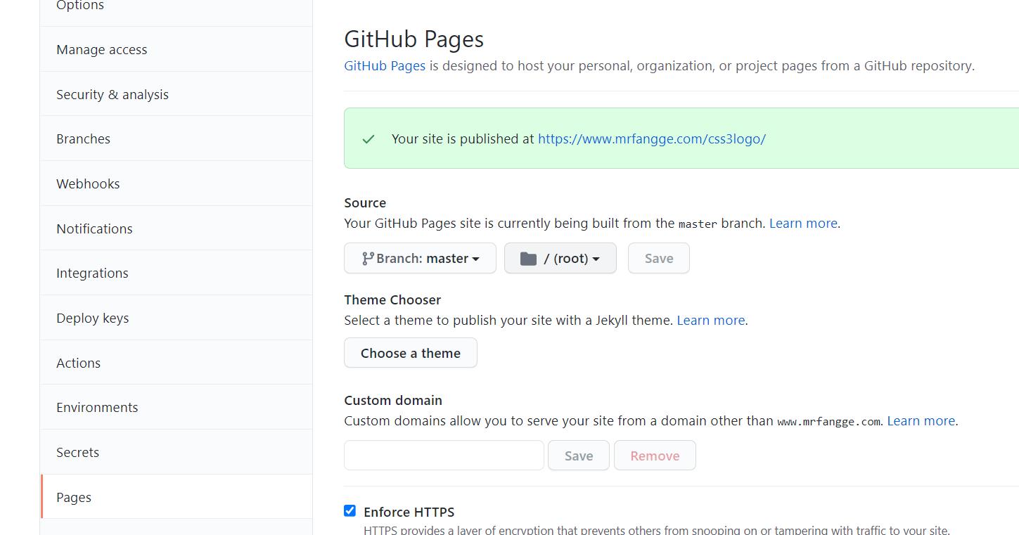The width and height of the screenshot is (1019, 535).
Task: Go to Branches settings
Action: [x=177, y=138]
